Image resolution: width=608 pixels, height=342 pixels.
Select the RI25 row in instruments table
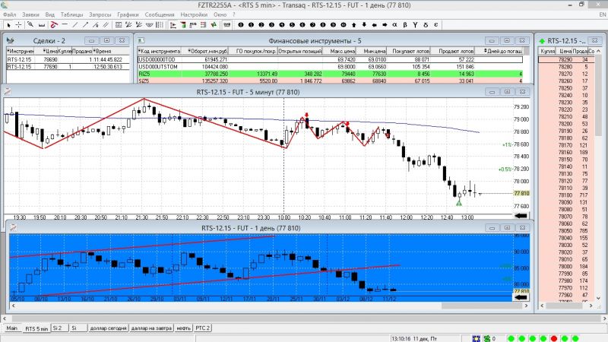click(x=331, y=74)
